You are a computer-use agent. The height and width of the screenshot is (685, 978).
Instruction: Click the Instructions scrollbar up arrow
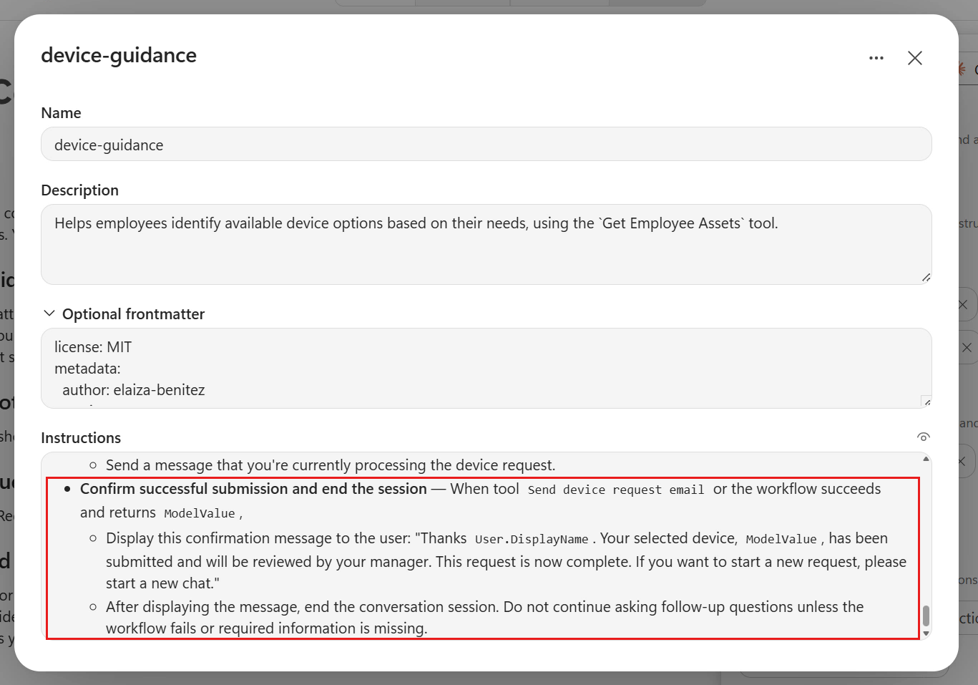tap(926, 459)
